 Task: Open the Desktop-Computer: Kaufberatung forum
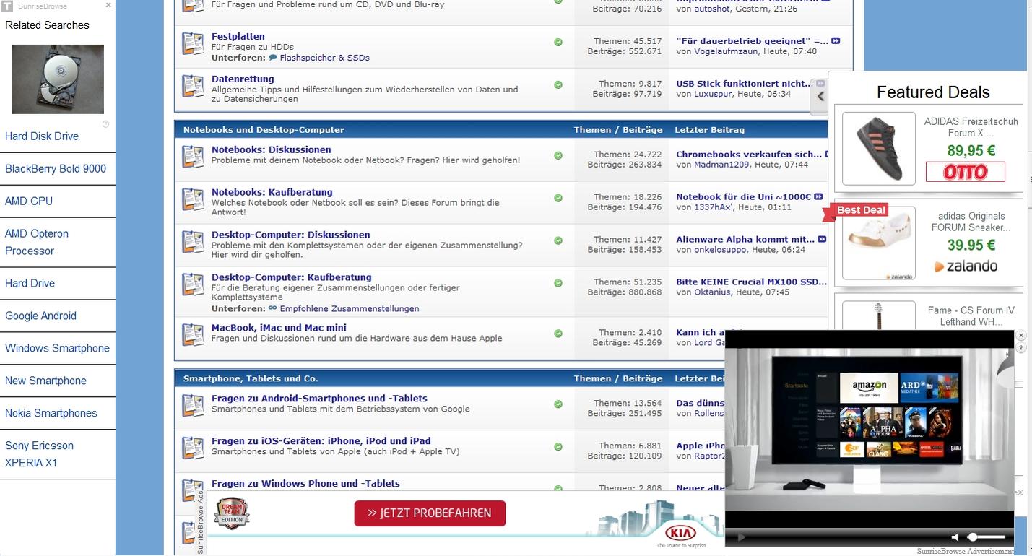tap(292, 278)
